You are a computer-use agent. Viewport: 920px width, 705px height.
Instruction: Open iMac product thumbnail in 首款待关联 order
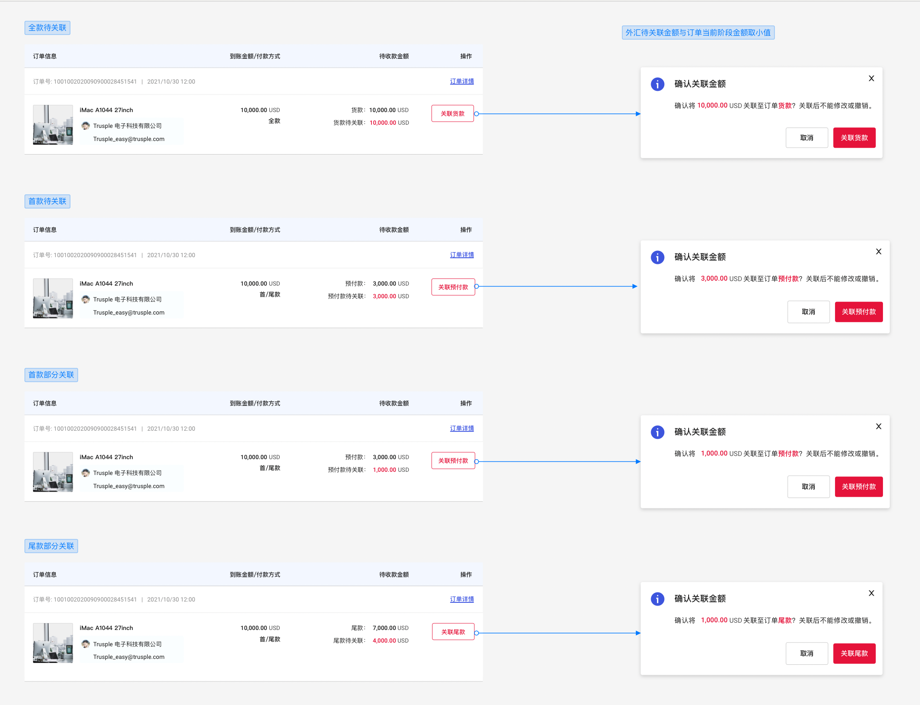pos(53,298)
